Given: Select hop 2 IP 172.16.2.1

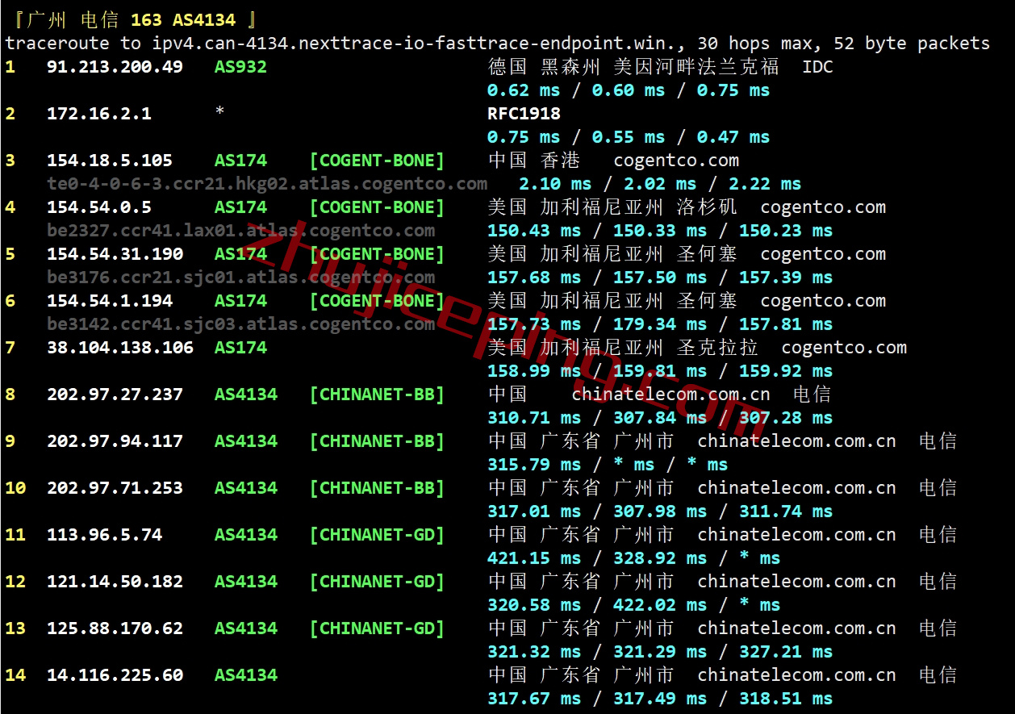Looking at the screenshot, I should point(98,114).
